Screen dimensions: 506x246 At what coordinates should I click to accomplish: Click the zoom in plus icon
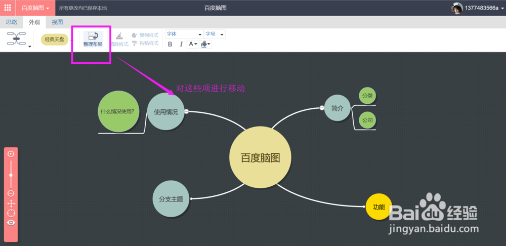click(x=11, y=154)
